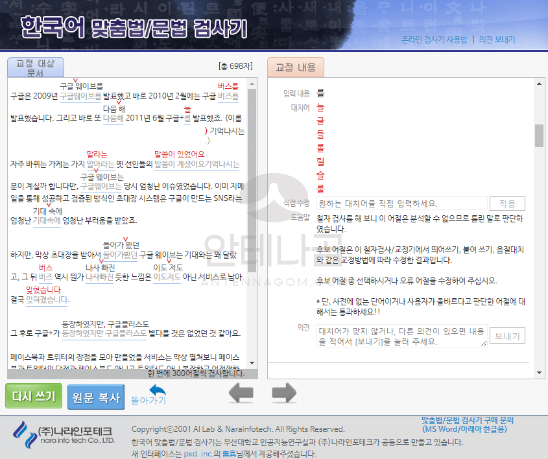
Task: Click flagged word 구글웨이브를 in document
Action: coord(80,96)
